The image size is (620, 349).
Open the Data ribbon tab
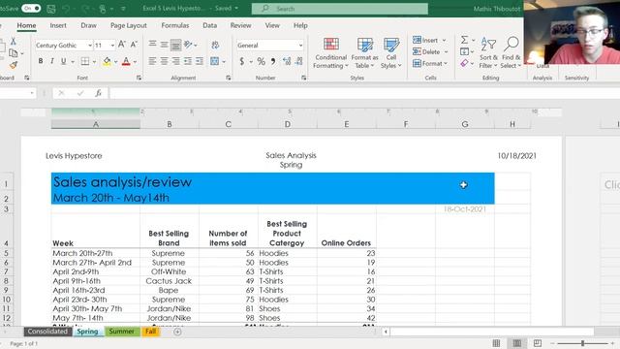click(209, 25)
